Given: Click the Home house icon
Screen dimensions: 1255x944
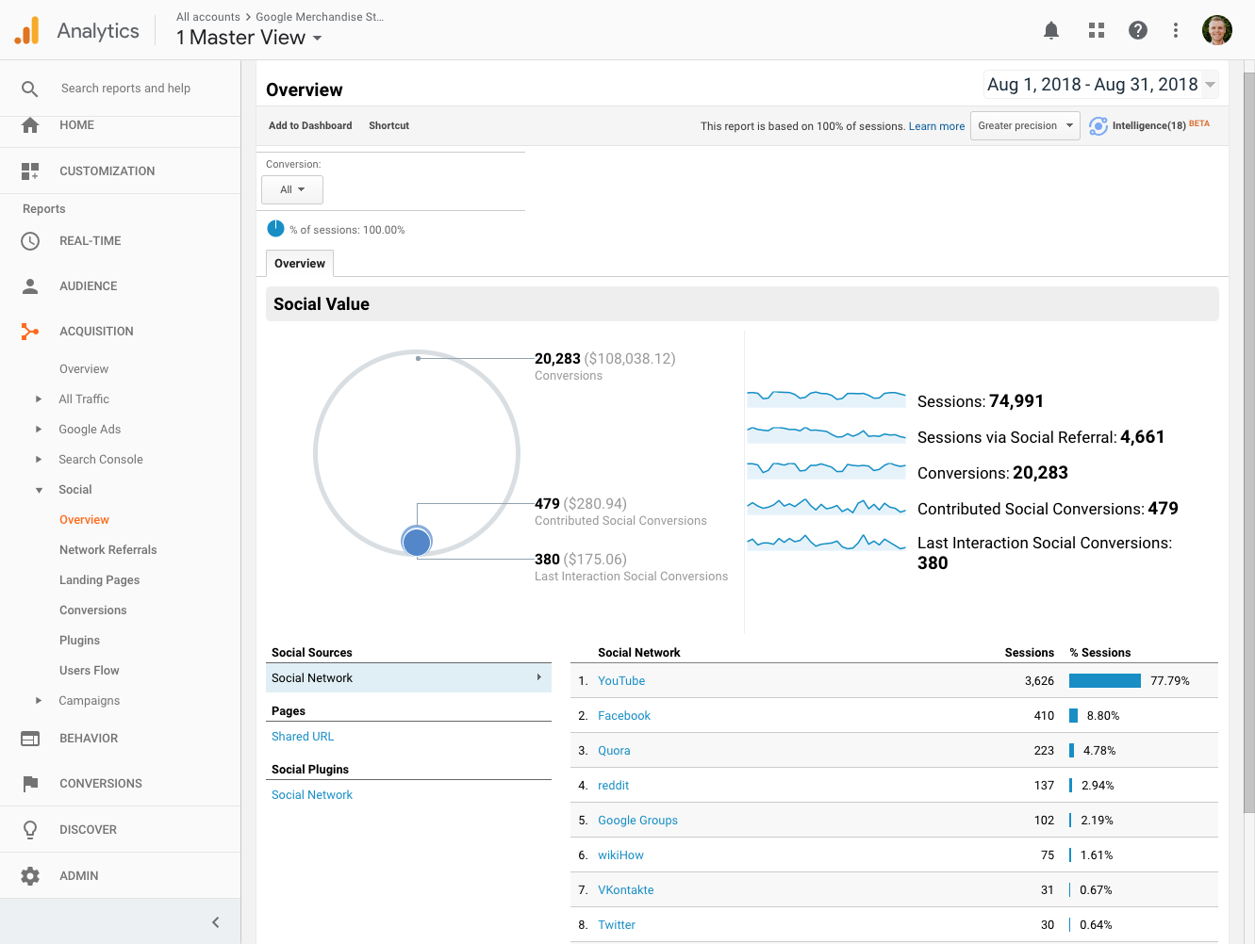Looking at the screenshot, I should point(30,125).
